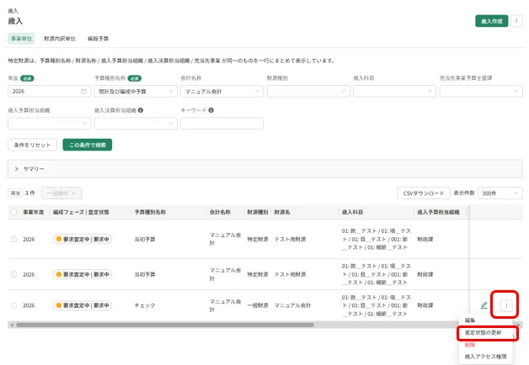The width and height of the screenshot is (529, 365).
Task: Click the 要求査定中 status badge in チェック row
Action: (x=83, y=305)
